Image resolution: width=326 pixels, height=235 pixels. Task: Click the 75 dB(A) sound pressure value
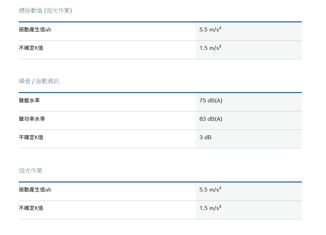click(x=211, y=100)
